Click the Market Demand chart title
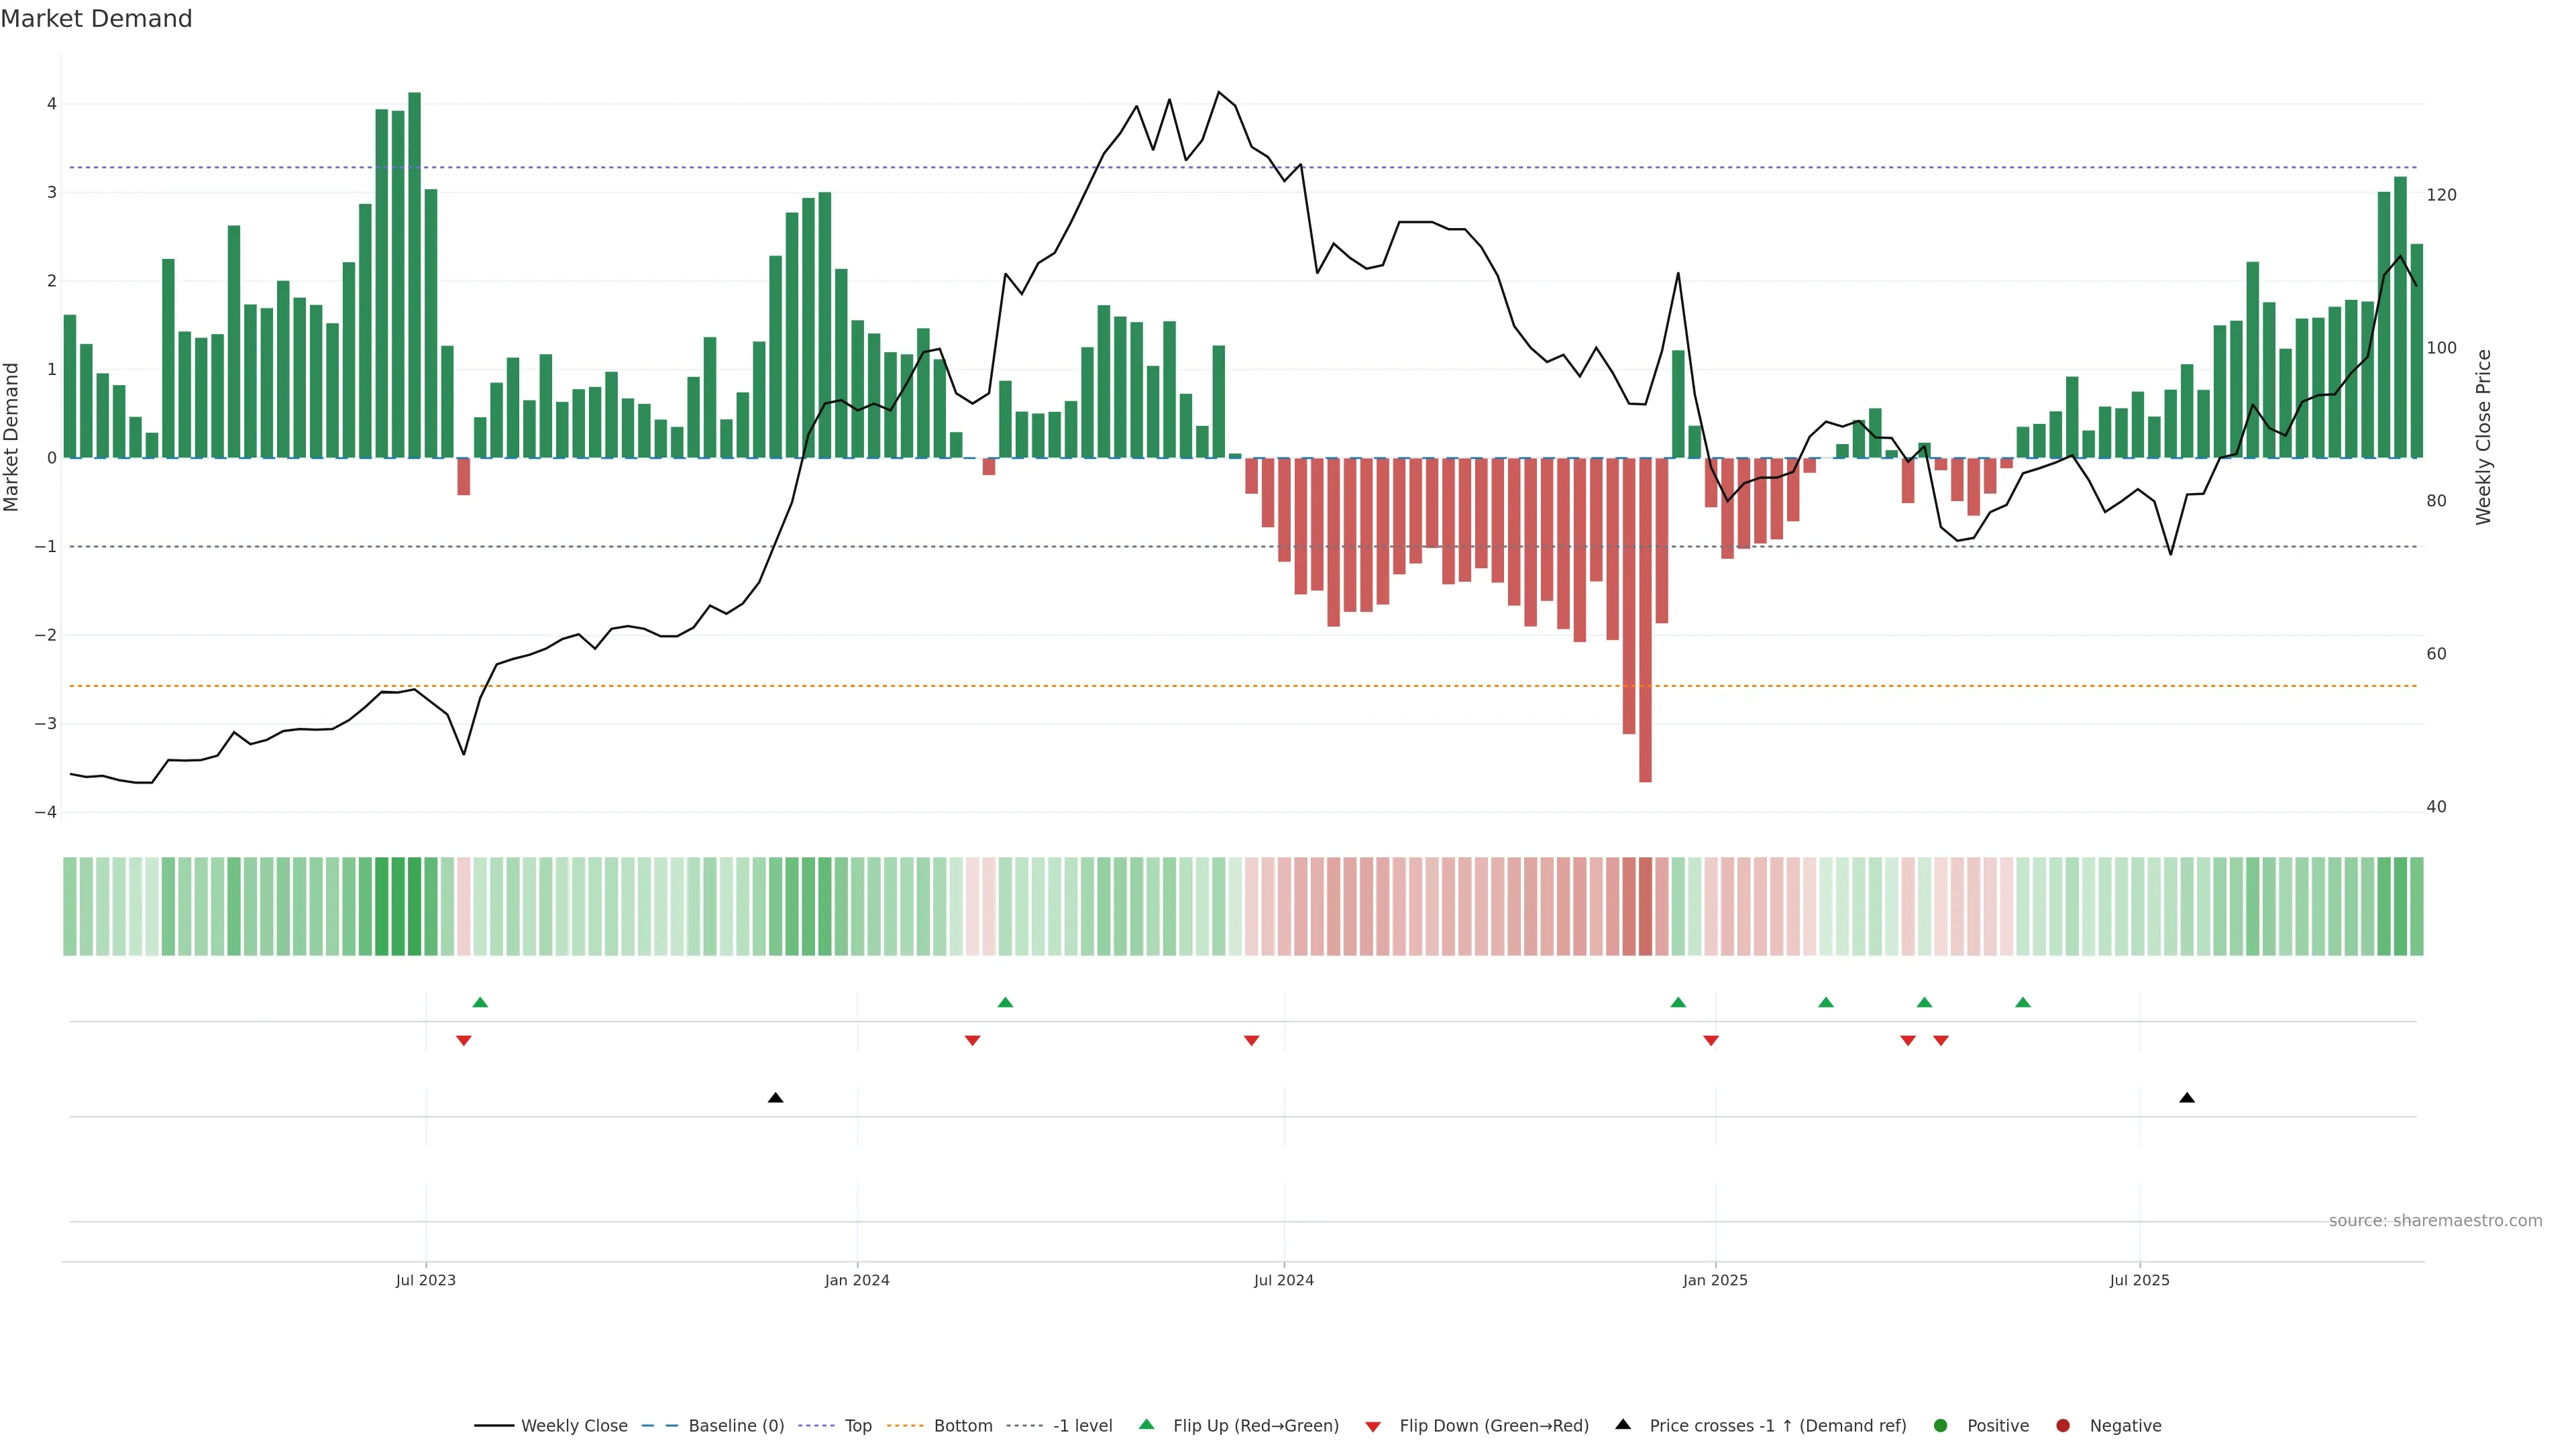2576x1449 pixels. pyautogui.click(x=96, y=19)
